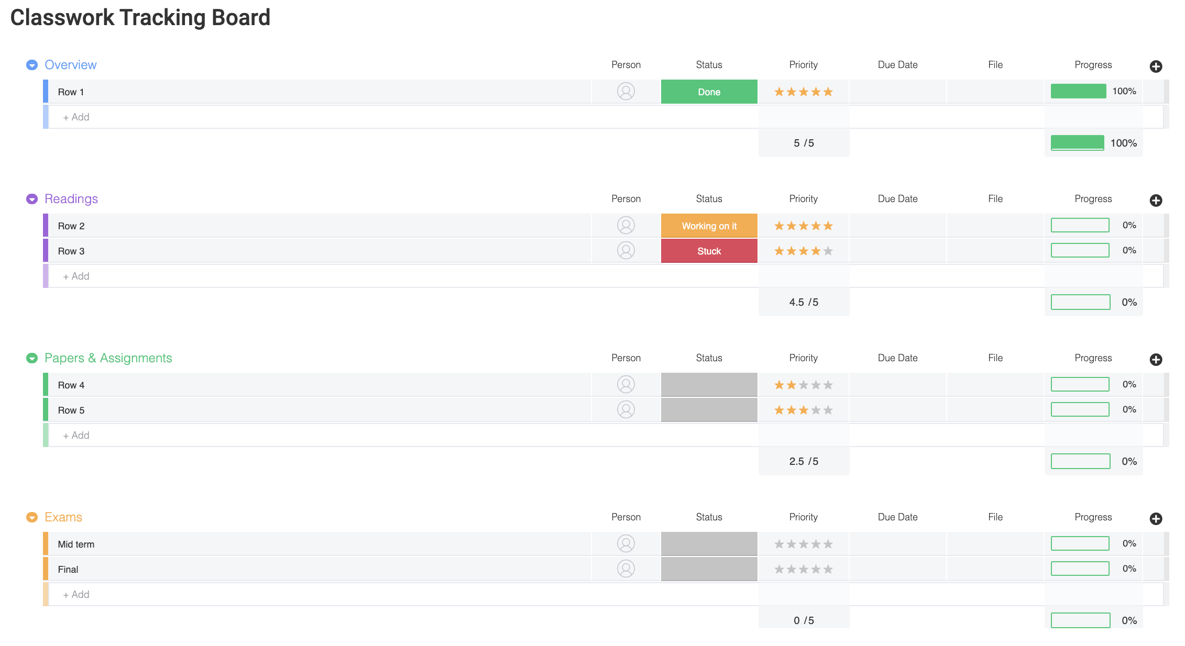
Task: Select the Row 4 item name
Action: (71, 385)
